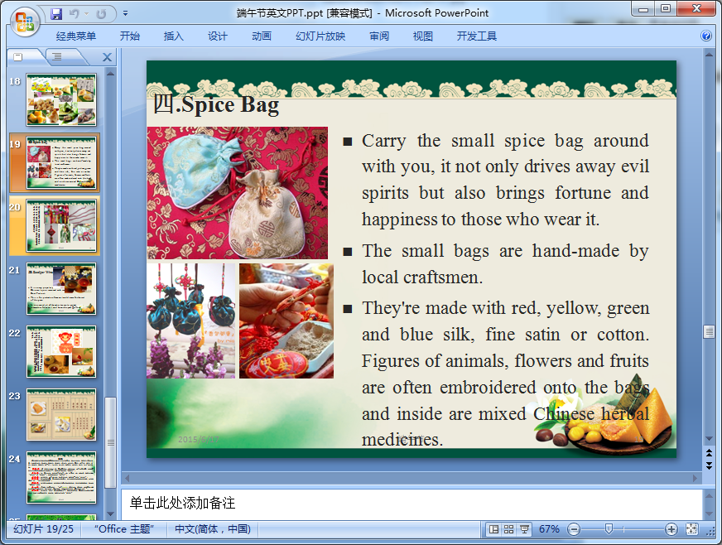
Task: Select slide 18 thumbnail
Action: (x=61, y=99)
